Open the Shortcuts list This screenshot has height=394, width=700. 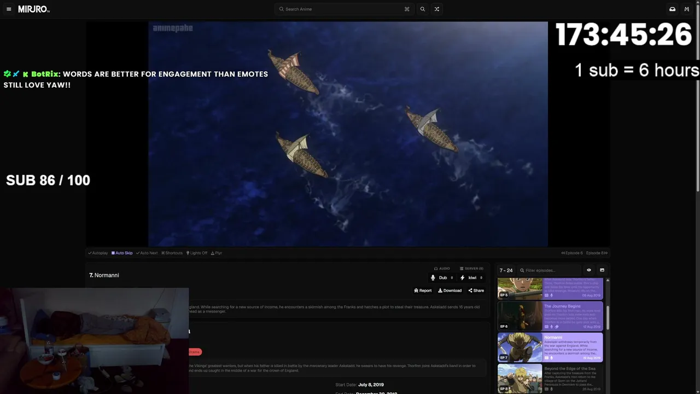tap(172, 253)
